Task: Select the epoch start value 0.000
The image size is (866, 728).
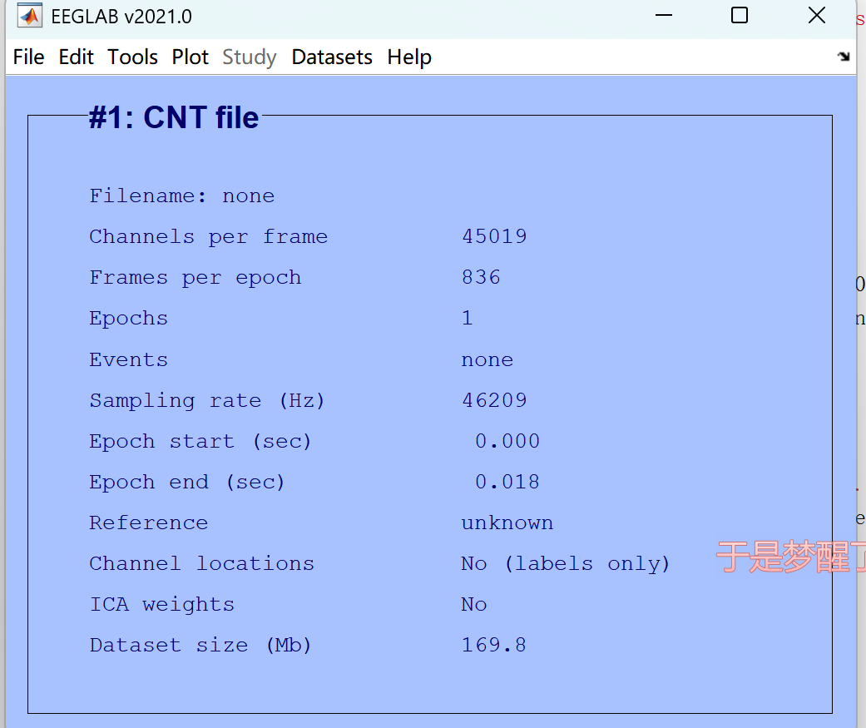Action: [507, 441]
